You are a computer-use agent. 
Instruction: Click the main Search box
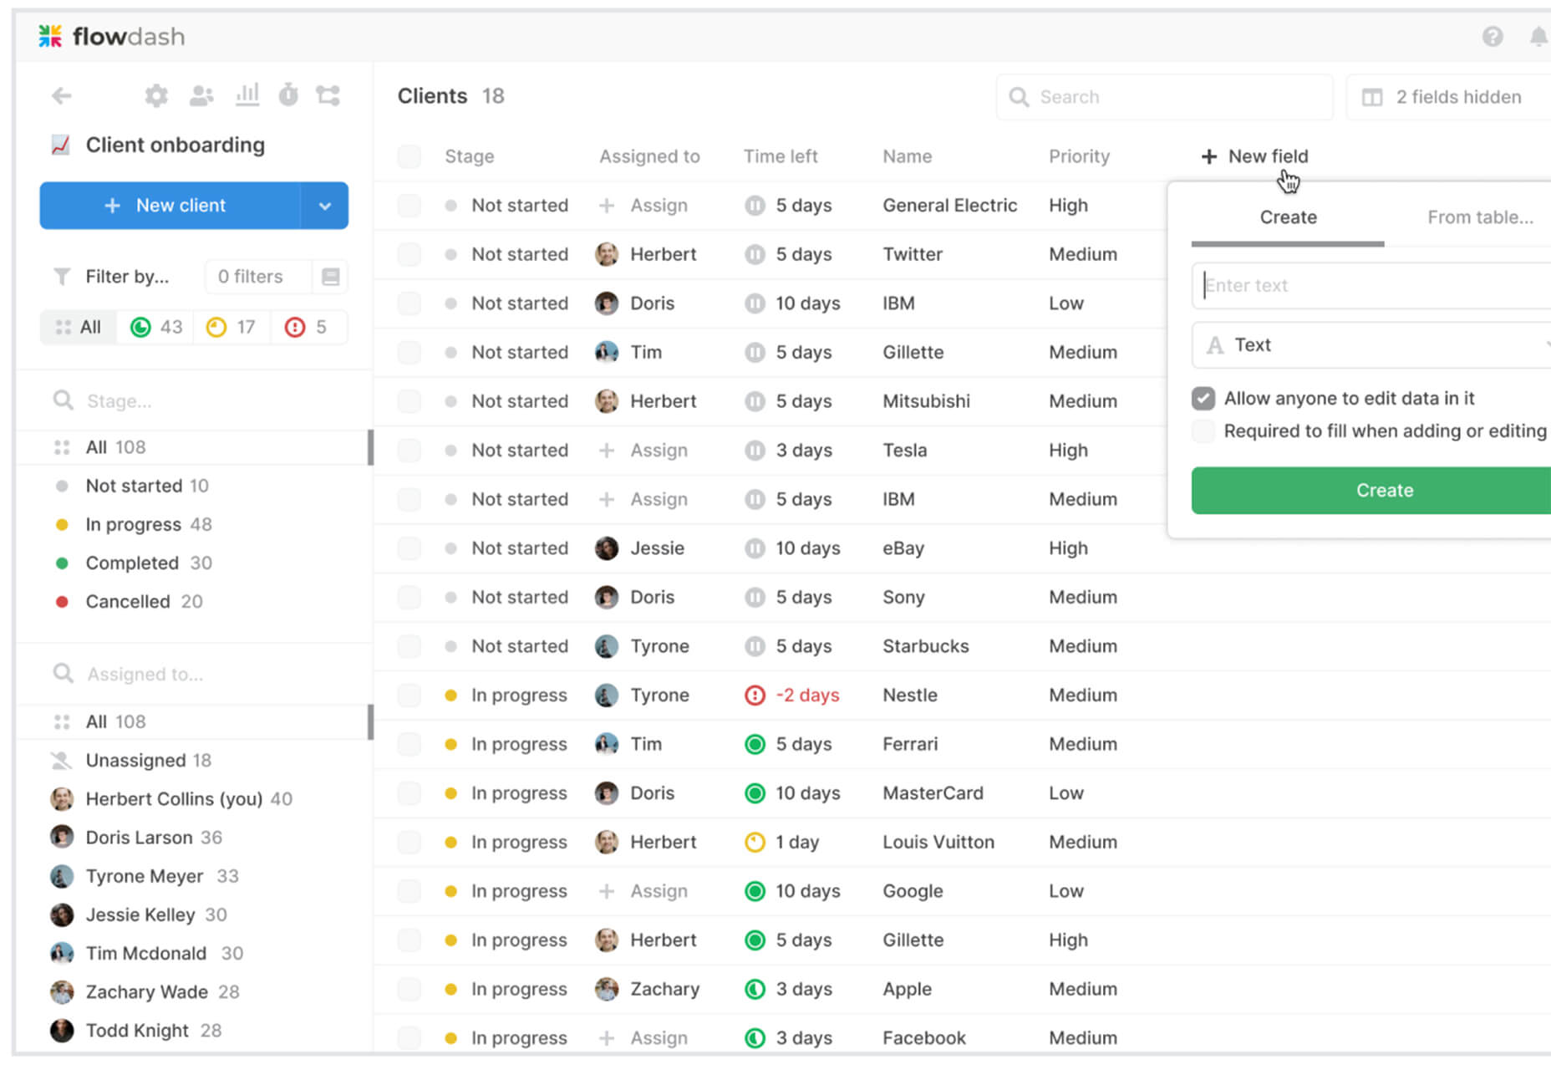point(1164,97)
